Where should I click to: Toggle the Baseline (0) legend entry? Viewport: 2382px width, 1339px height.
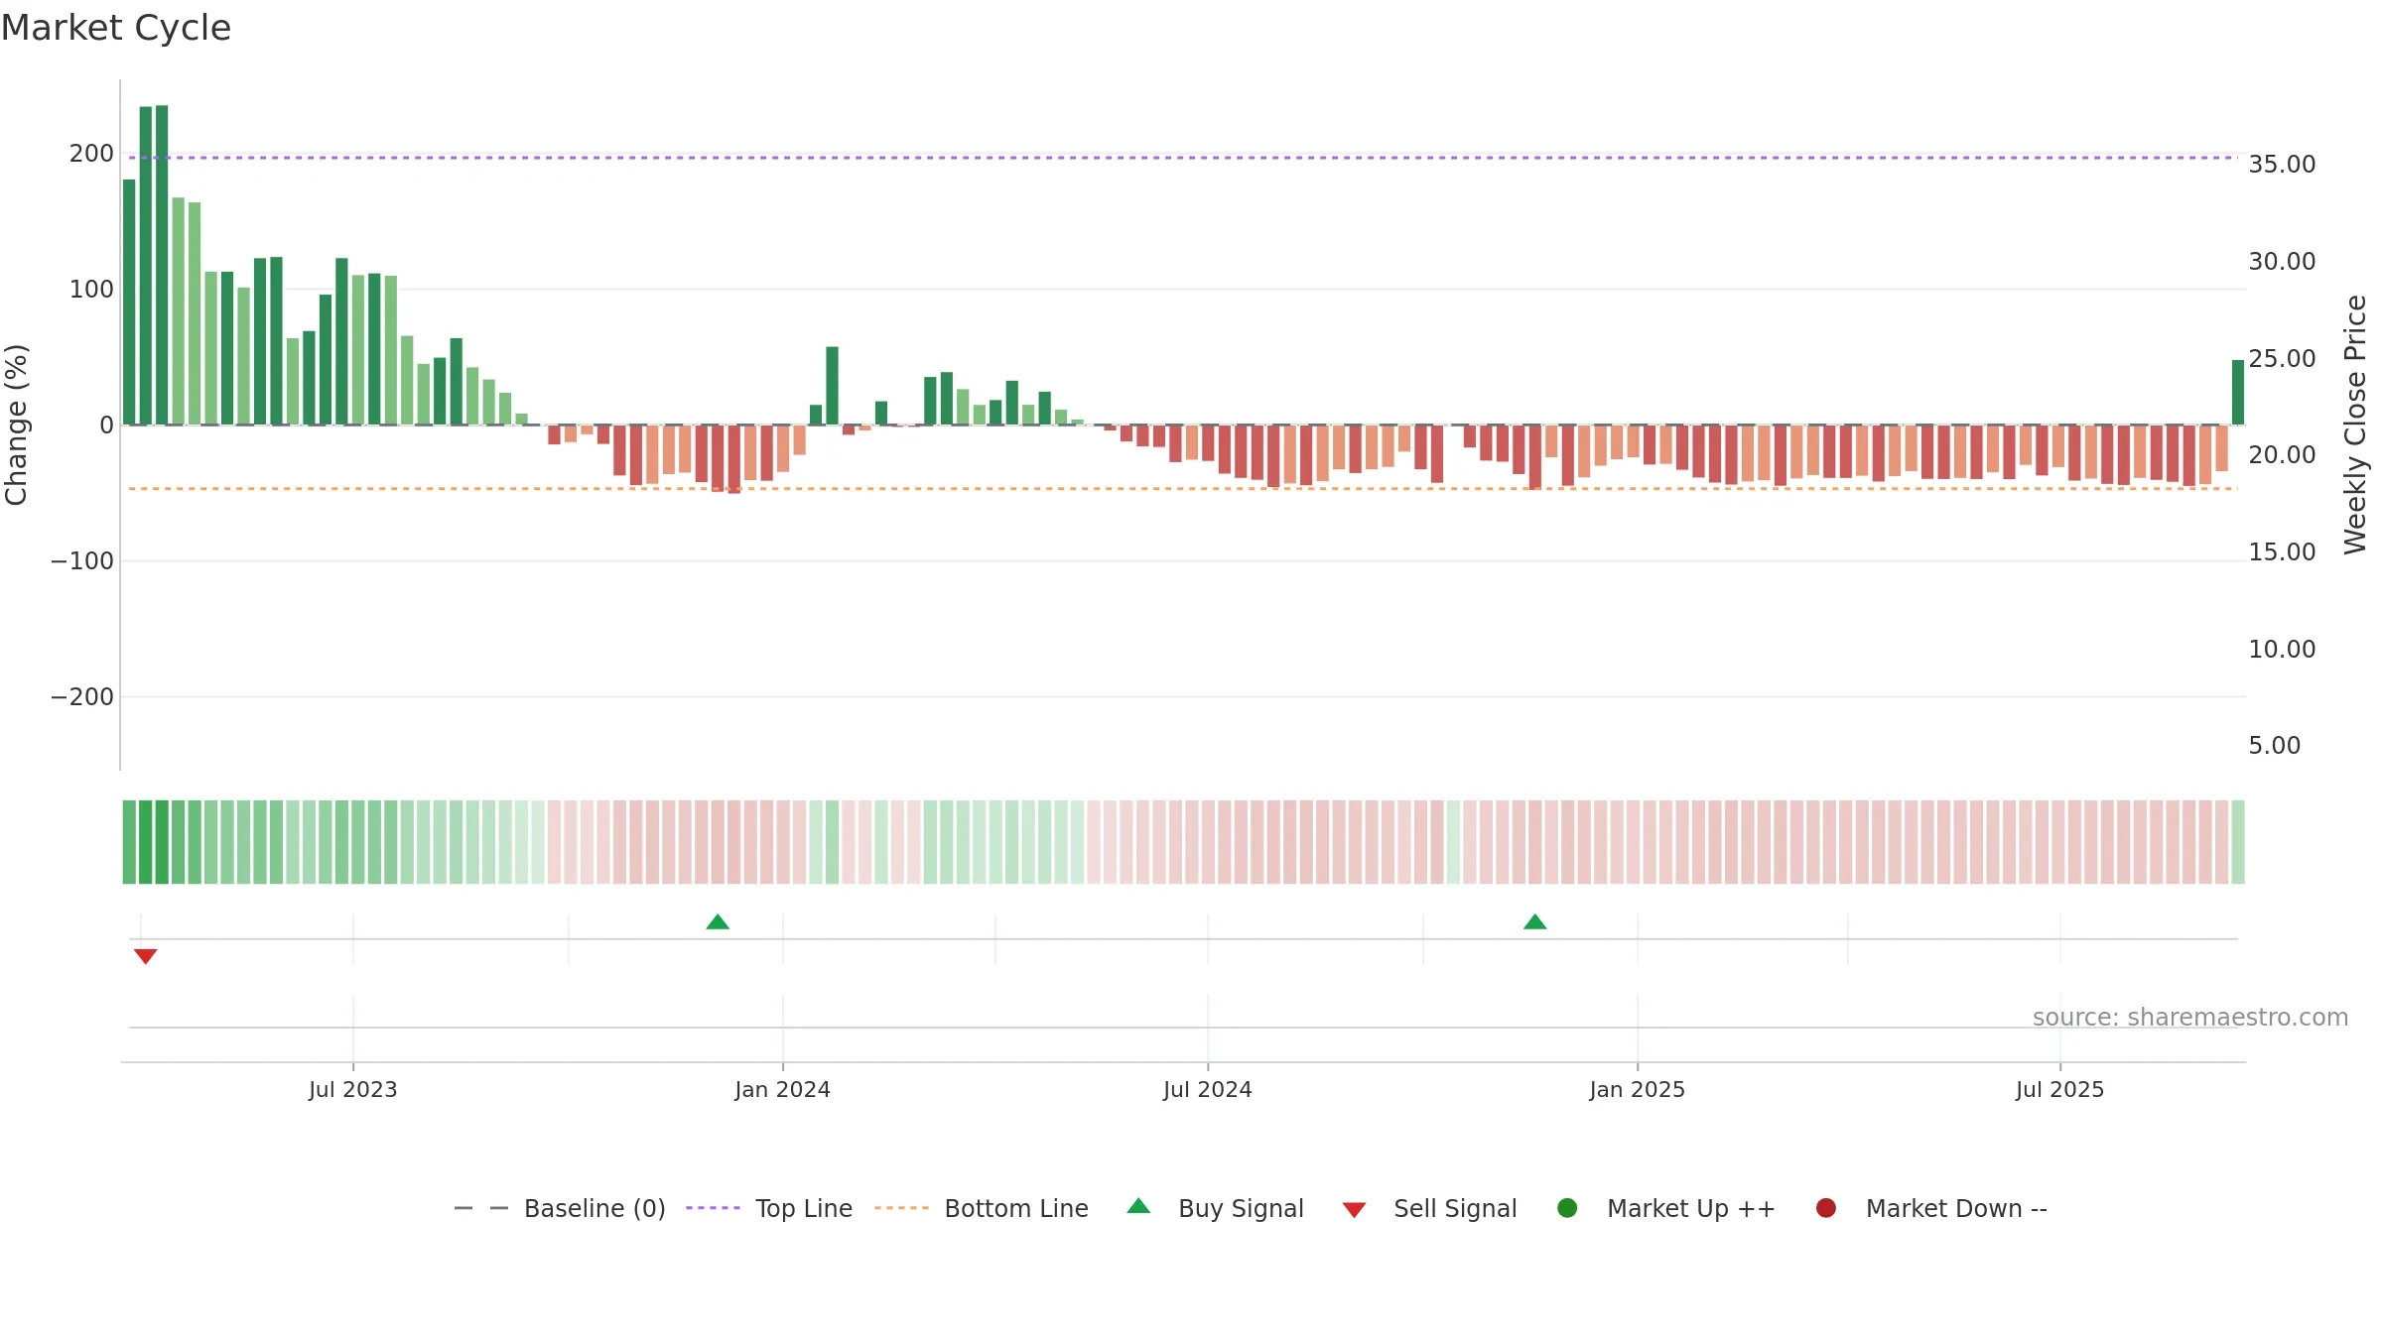point(560,1208)
